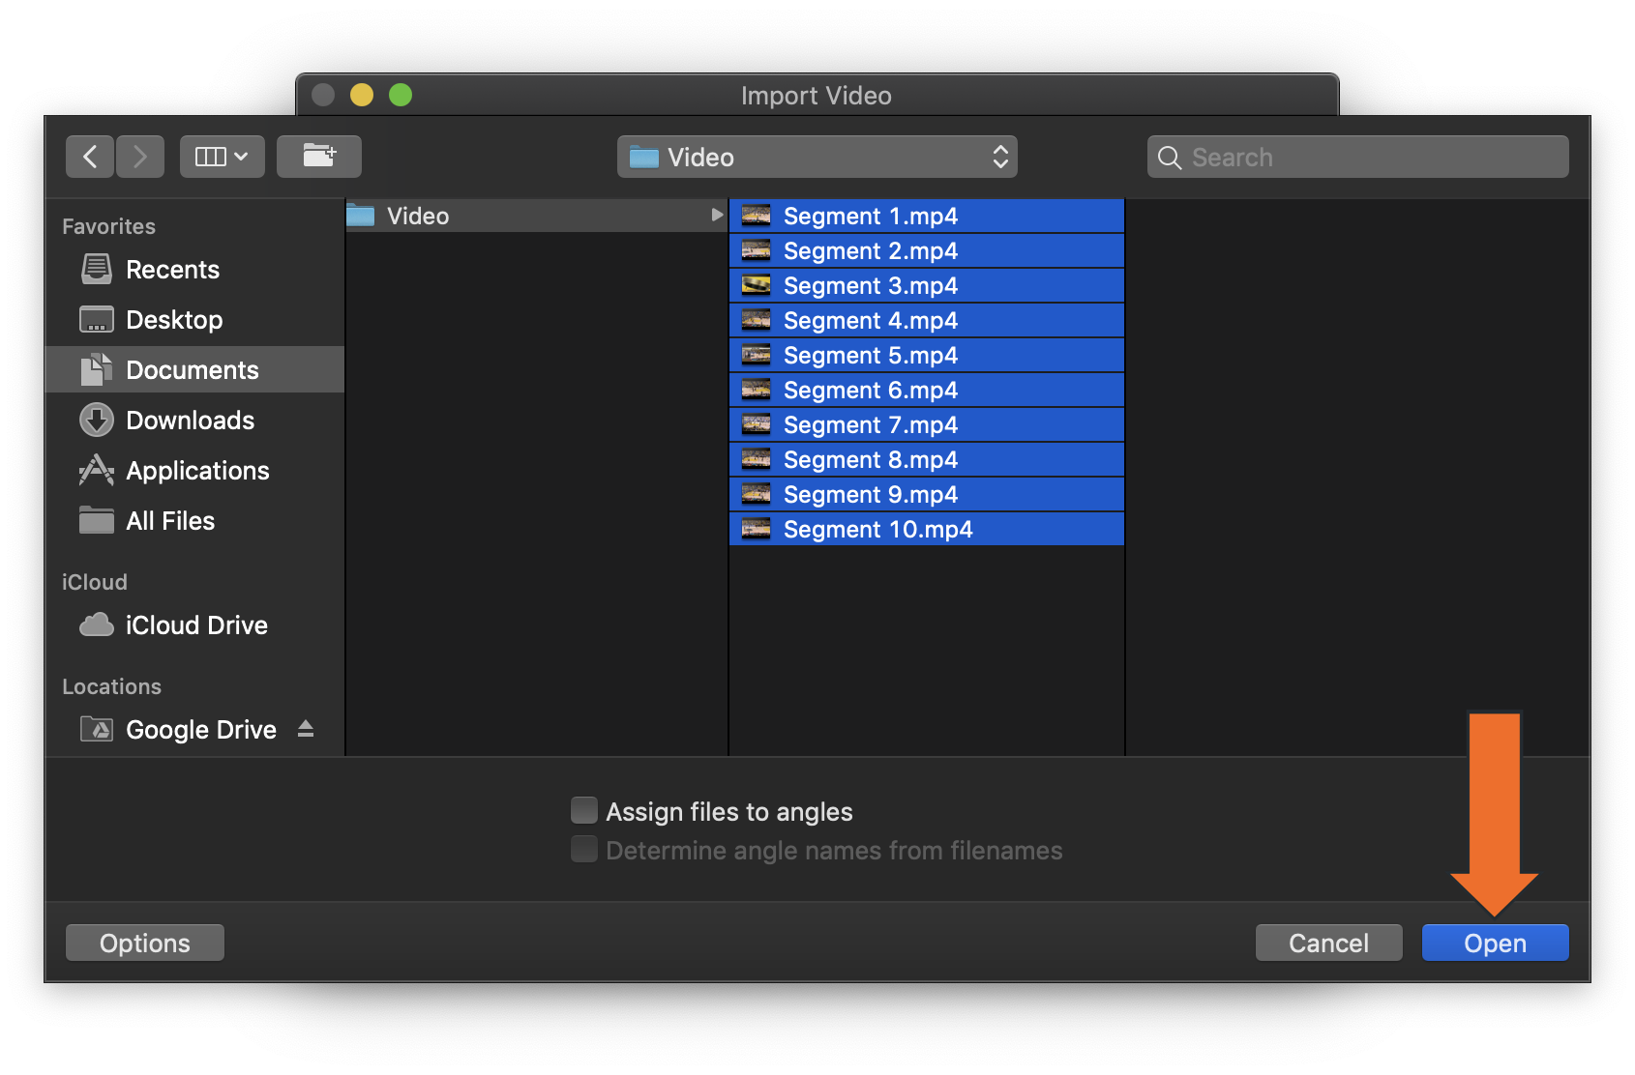Screen dimensions: 1635x1075
Task: Click the new folder icon in toolbar
Action: coord(319,156)
